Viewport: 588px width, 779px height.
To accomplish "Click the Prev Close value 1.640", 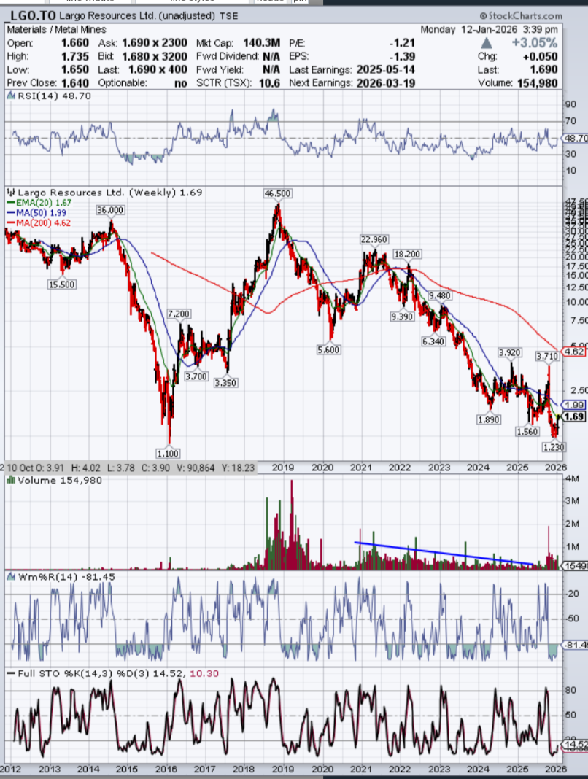I will (75, 83).
